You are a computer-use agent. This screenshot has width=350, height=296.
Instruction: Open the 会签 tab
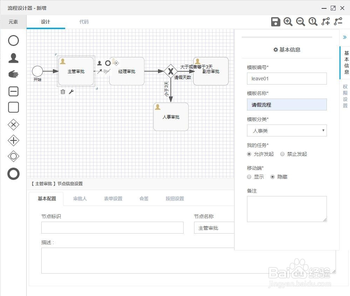point(143,198)
